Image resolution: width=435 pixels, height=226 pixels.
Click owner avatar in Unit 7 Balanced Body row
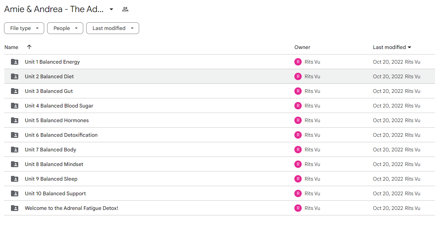[298, 150]
